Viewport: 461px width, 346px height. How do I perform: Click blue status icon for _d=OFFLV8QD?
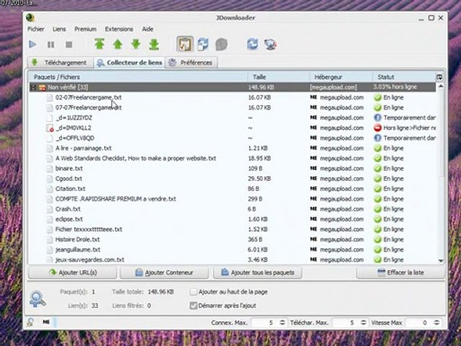pos(377,138)
